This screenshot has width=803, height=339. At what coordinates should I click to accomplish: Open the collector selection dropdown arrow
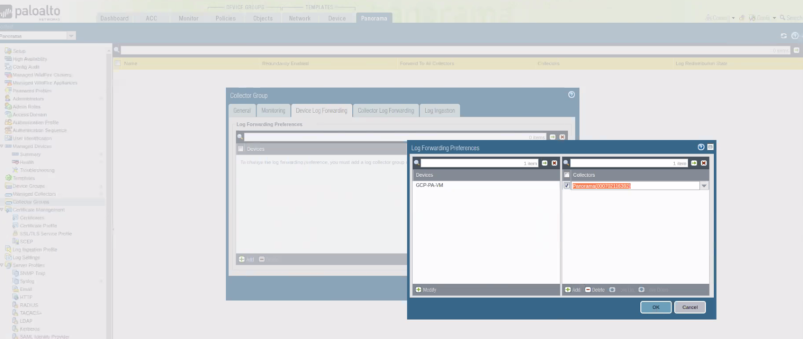(704, 186)
